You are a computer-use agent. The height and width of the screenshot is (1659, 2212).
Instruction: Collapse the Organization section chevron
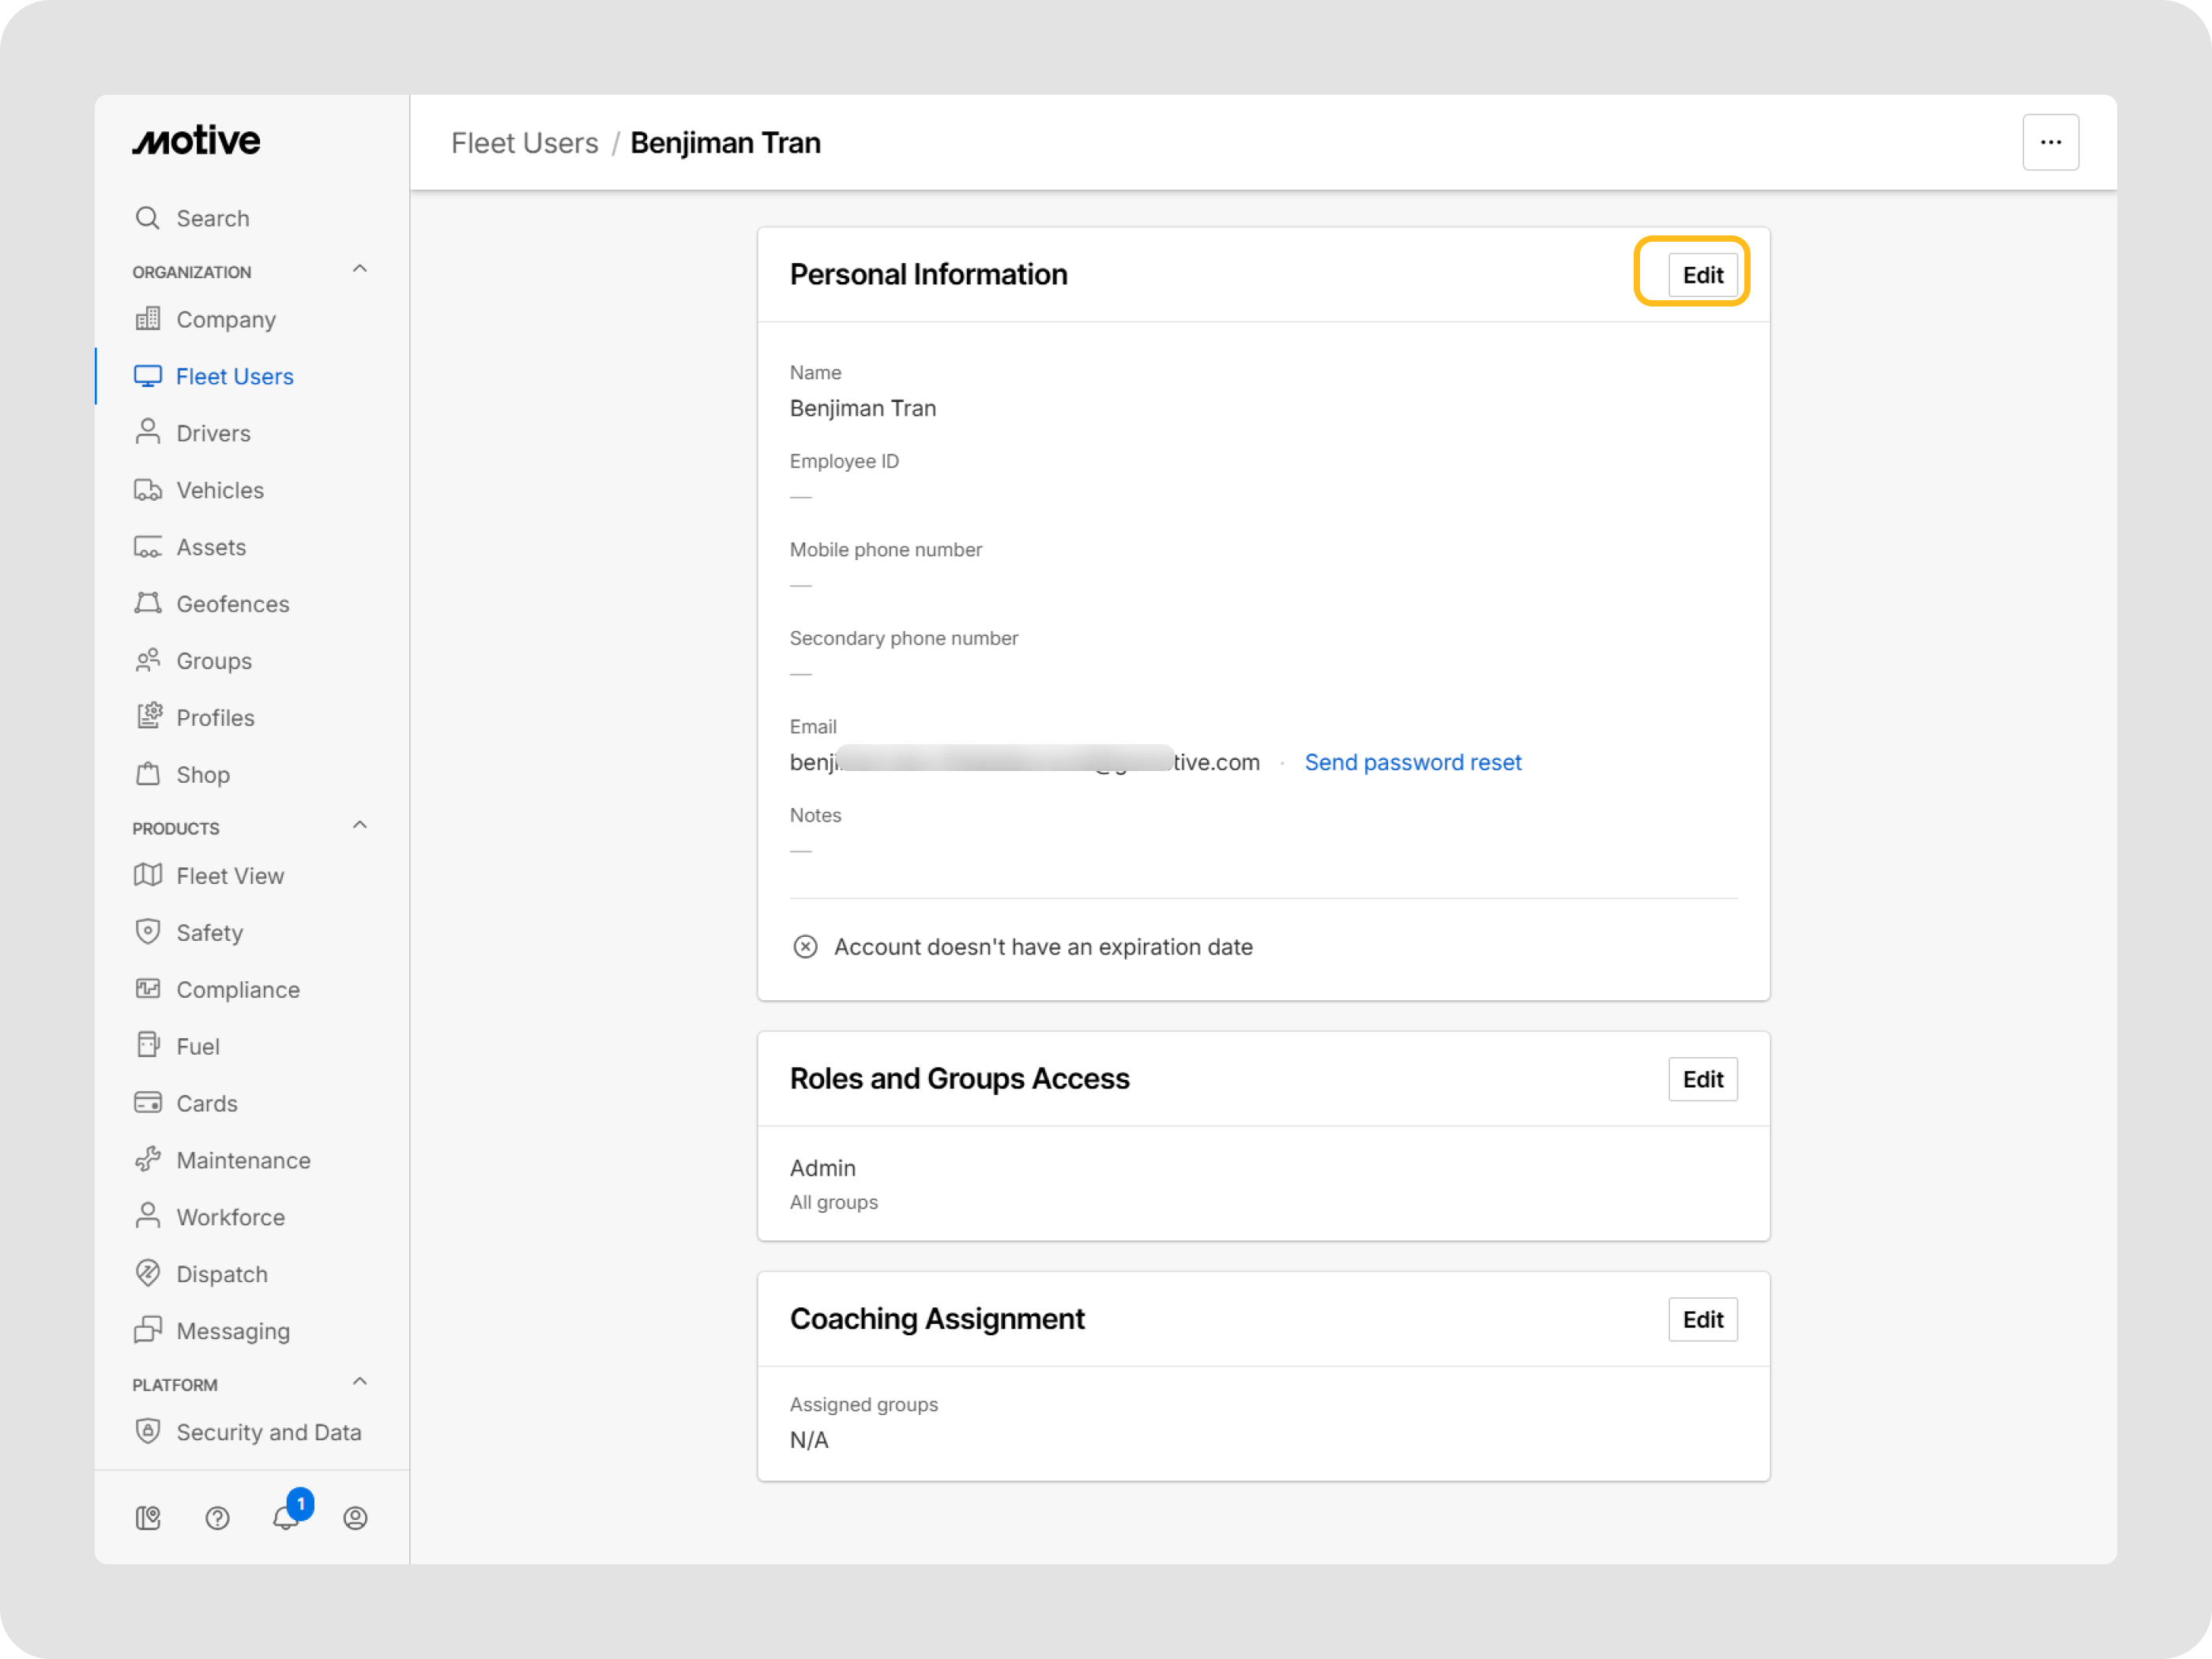click(360, 269)
